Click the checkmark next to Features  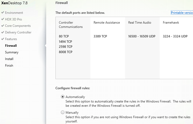click(x=3, y=39)
